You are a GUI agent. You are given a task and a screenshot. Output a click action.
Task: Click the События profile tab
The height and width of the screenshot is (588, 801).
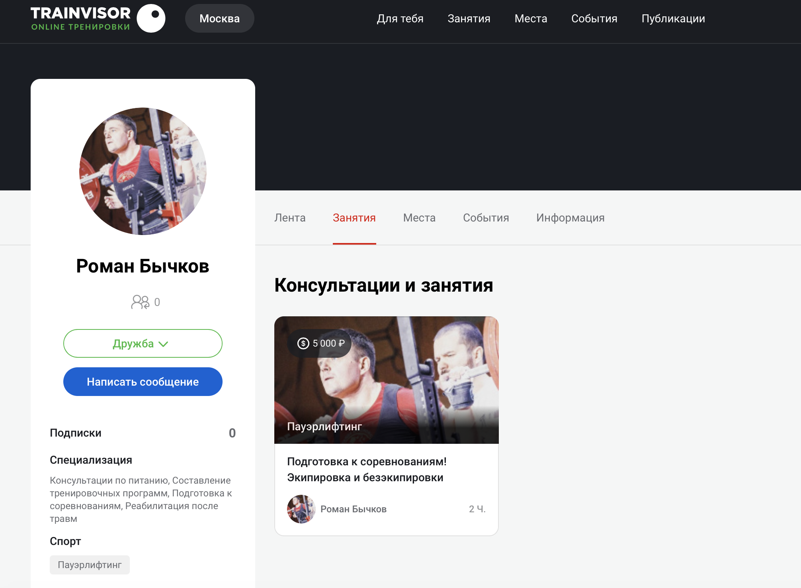coord(486,217)
